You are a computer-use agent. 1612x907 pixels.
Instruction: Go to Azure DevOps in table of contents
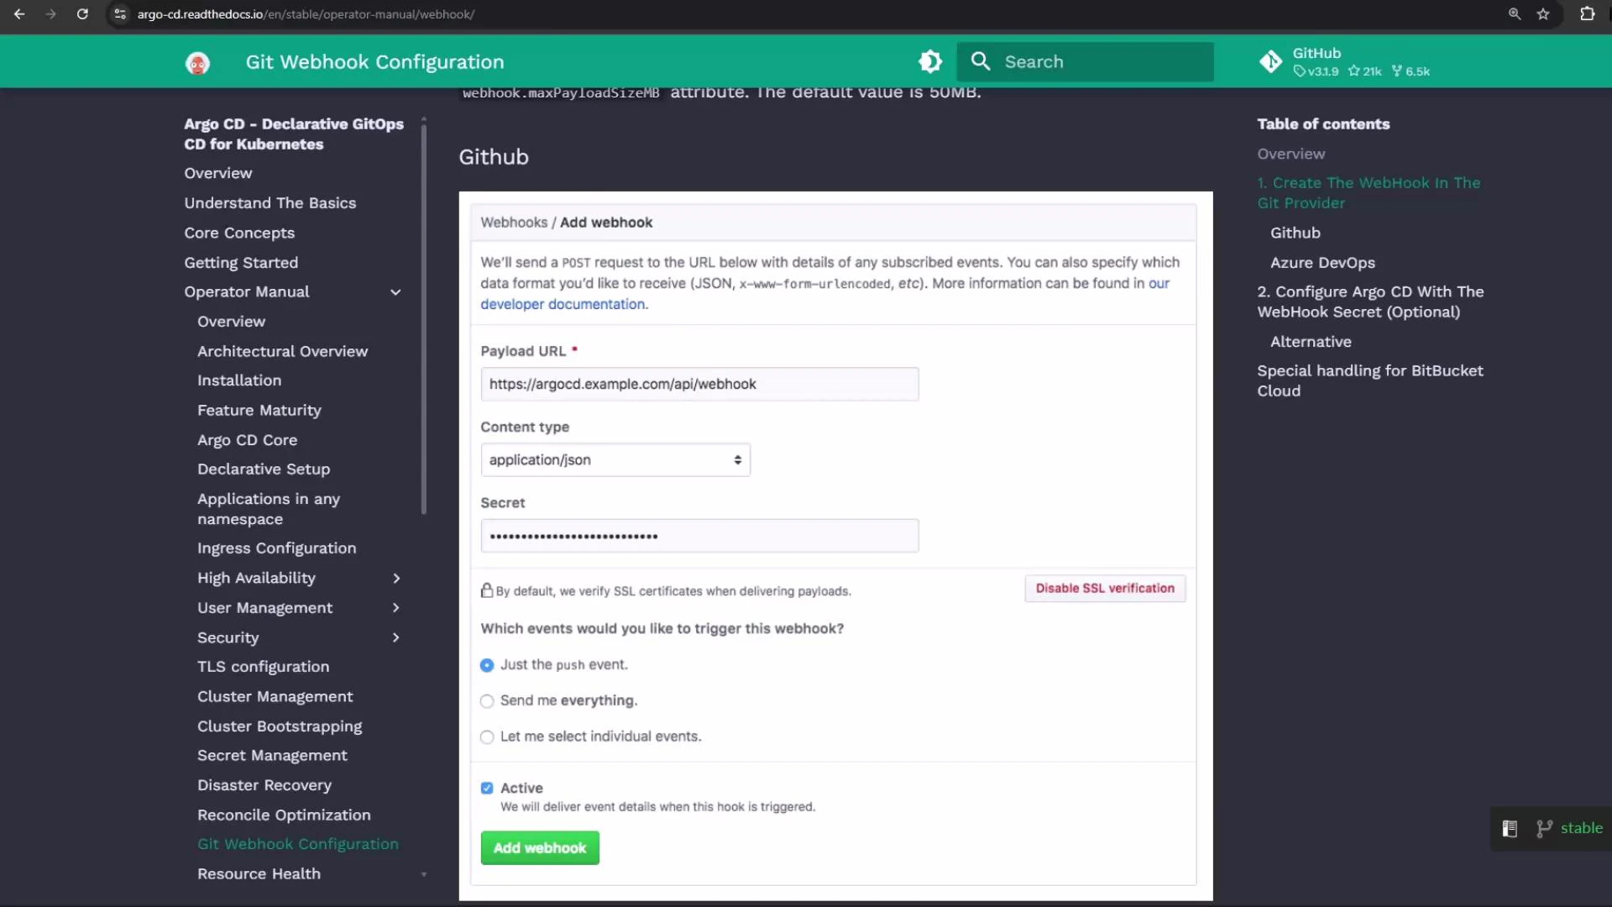click(1322, 263)
